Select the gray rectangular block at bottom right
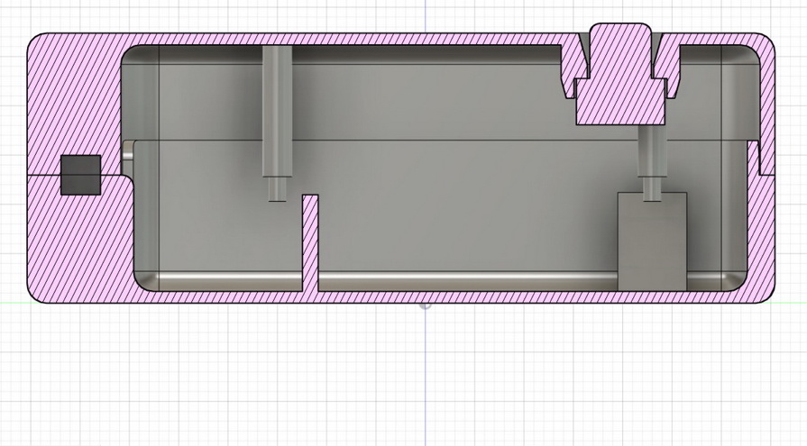Viewport: 807px width, 446px height. click(652, 241)
